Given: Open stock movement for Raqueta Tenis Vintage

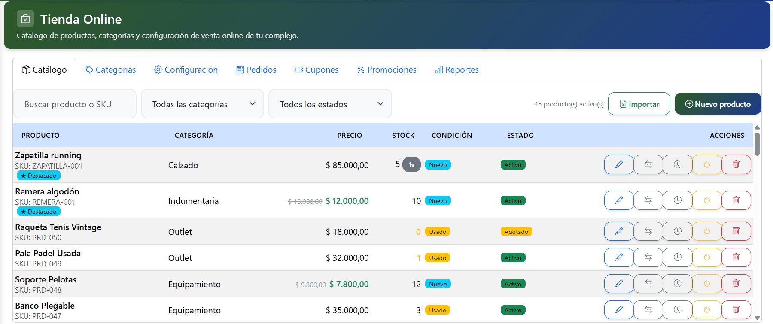Looking at the screenshot, I should click(648, 231).
